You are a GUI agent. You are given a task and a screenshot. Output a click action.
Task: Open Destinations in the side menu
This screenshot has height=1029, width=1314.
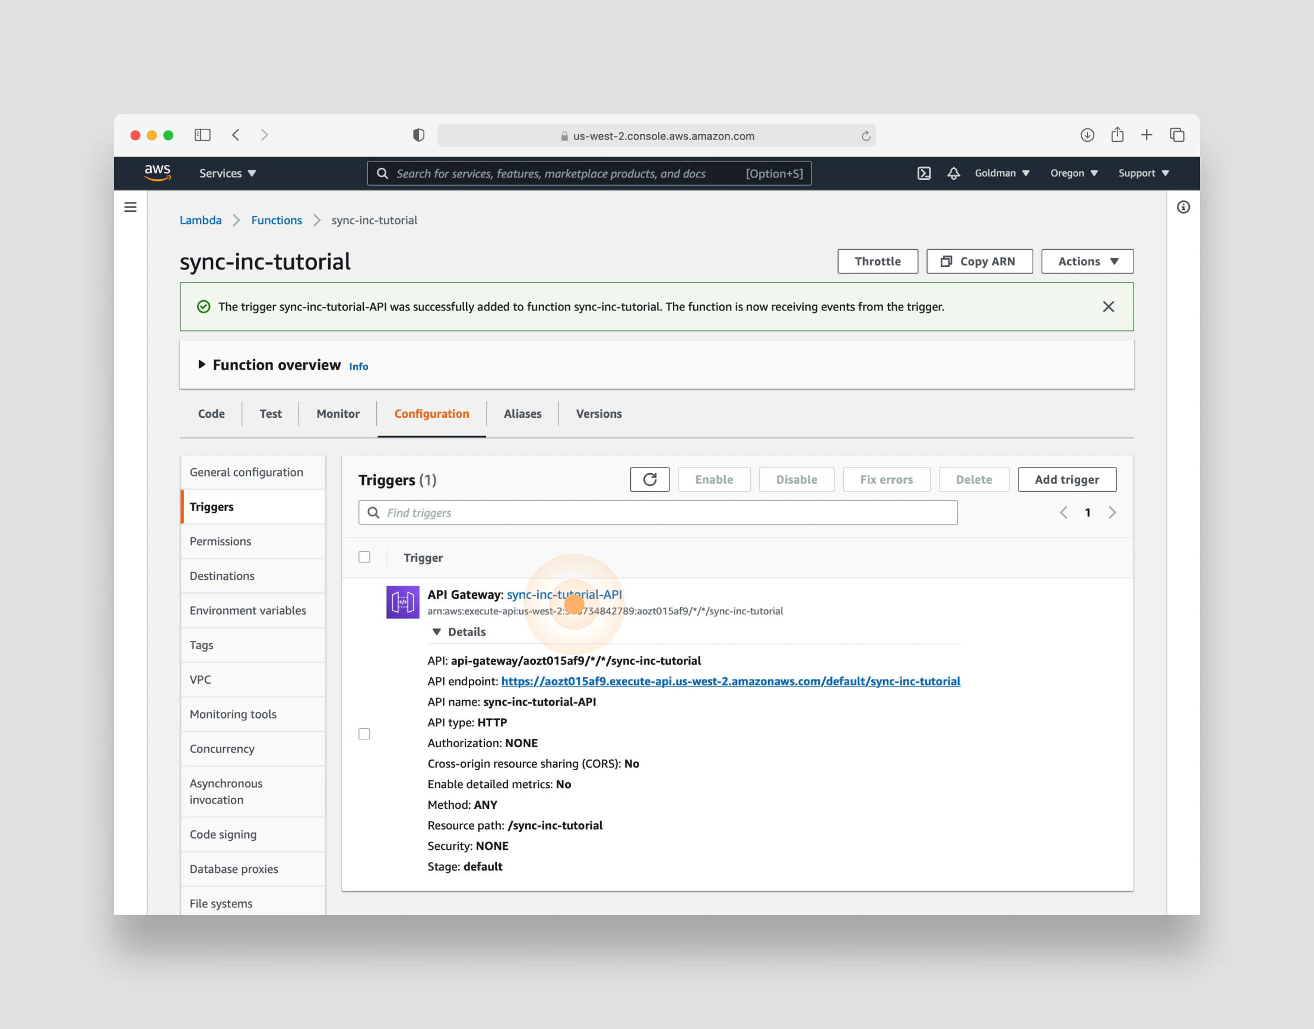click(x=253, y=576)
